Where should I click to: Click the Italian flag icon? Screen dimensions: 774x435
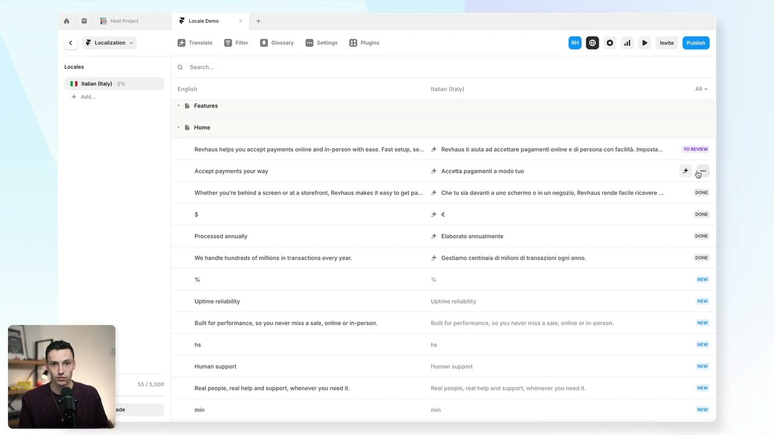(x=74, y=84)
